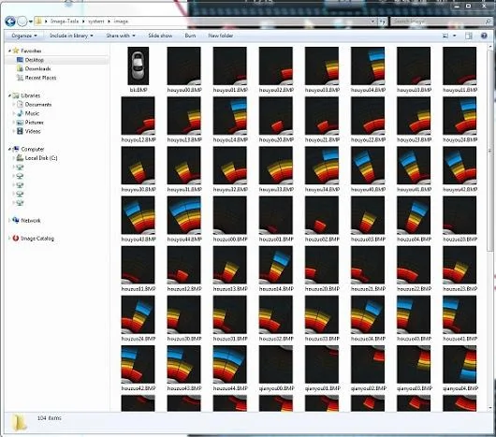Click the houyou20.BMP file name
The height and width of the screenshot is (437, 496).
click(x=276, y=139)
